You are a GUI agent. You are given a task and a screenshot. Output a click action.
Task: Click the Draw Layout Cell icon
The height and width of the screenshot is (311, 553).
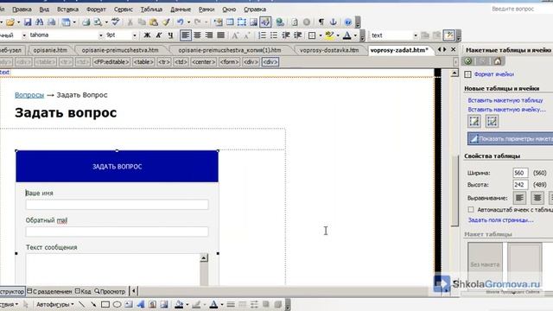tap(492, 122)
